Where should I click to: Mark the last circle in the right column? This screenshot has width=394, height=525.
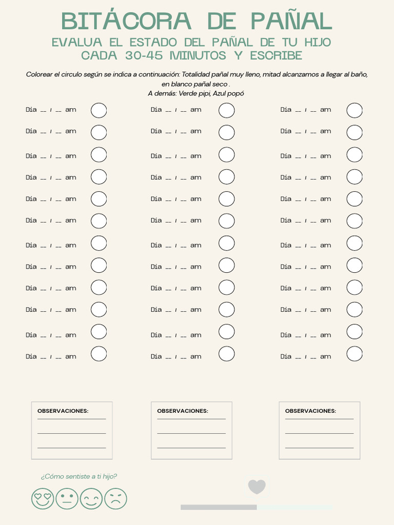[x=354, y=354]
